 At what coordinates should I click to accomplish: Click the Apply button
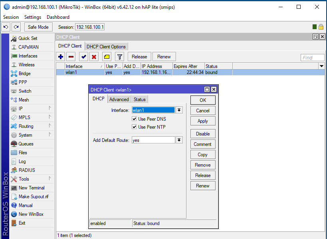[x=203, y=121]
